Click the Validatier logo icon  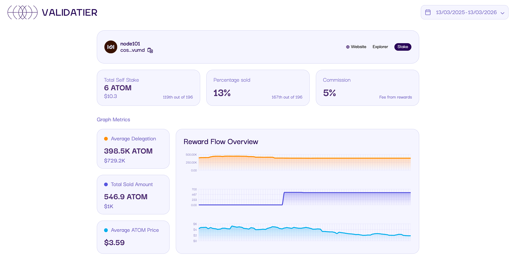point(22,12)
